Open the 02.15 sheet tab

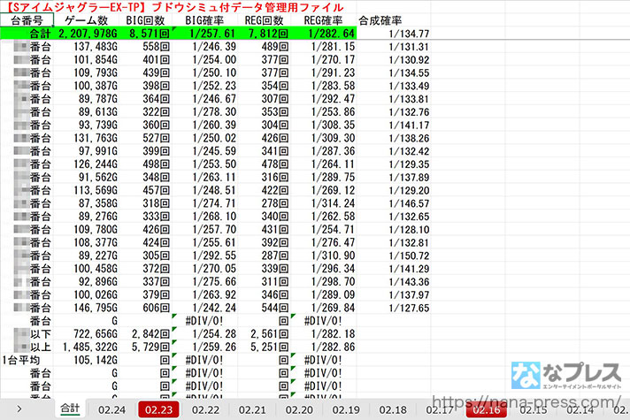pos(534,409)
